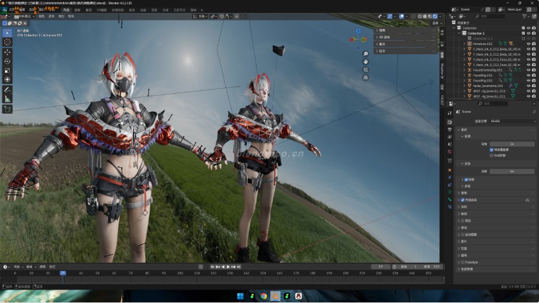This screenshot has height=303, width=539.
Task: Switch to the active layout workspace tab
Action: (x=66, y=10)
